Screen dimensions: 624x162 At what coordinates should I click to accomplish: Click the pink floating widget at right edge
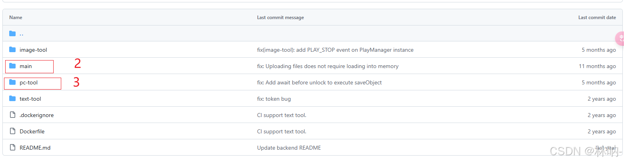pos(620,38)
